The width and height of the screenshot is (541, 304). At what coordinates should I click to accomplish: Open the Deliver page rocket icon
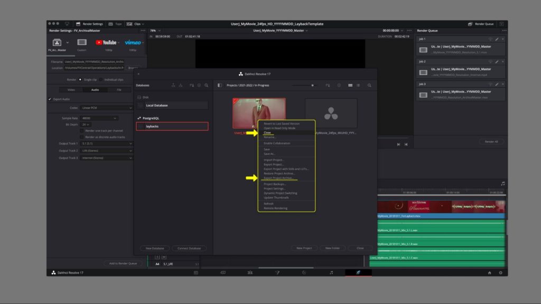[358, 272]
